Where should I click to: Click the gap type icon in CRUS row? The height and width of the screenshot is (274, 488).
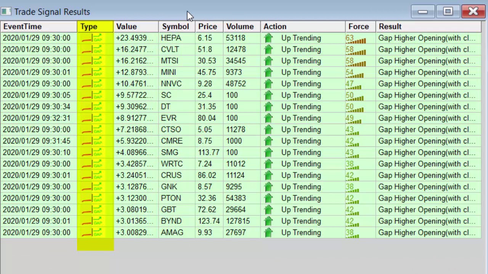tap(92, 175)
